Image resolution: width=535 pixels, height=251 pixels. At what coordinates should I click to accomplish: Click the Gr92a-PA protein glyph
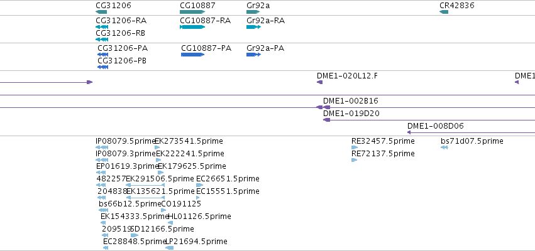(253, 55)
